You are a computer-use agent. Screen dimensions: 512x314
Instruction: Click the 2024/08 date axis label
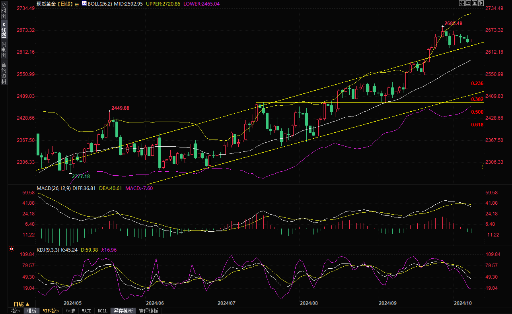pyautogui.click(x=309, y=303)
